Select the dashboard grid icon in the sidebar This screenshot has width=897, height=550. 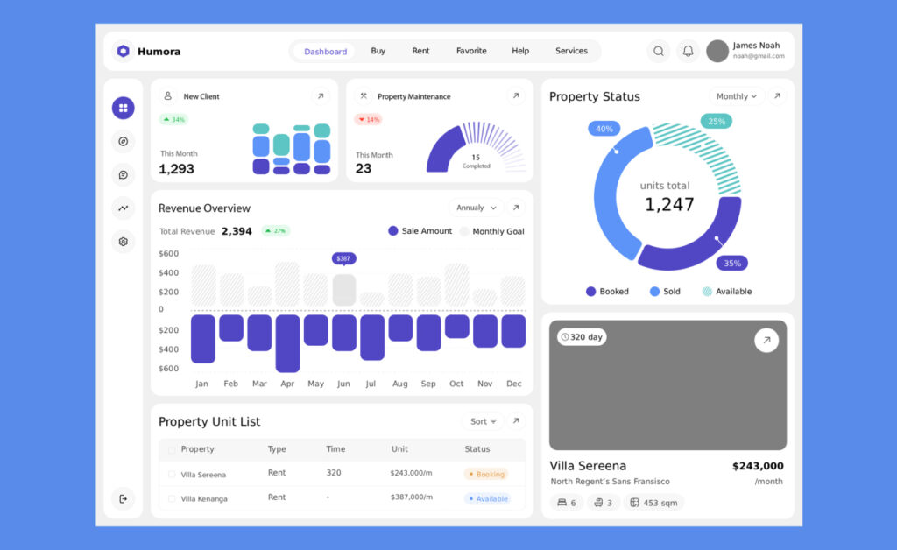tap(123, 108)
